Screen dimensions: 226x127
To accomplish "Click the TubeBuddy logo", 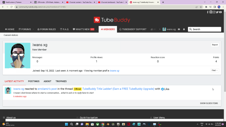I will click(112, 20).
